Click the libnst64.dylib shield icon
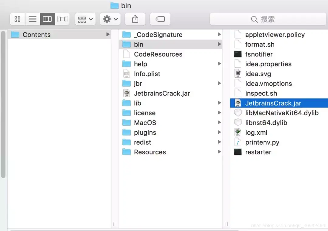The height and width of the screenshot is (231, 328). 237,122
